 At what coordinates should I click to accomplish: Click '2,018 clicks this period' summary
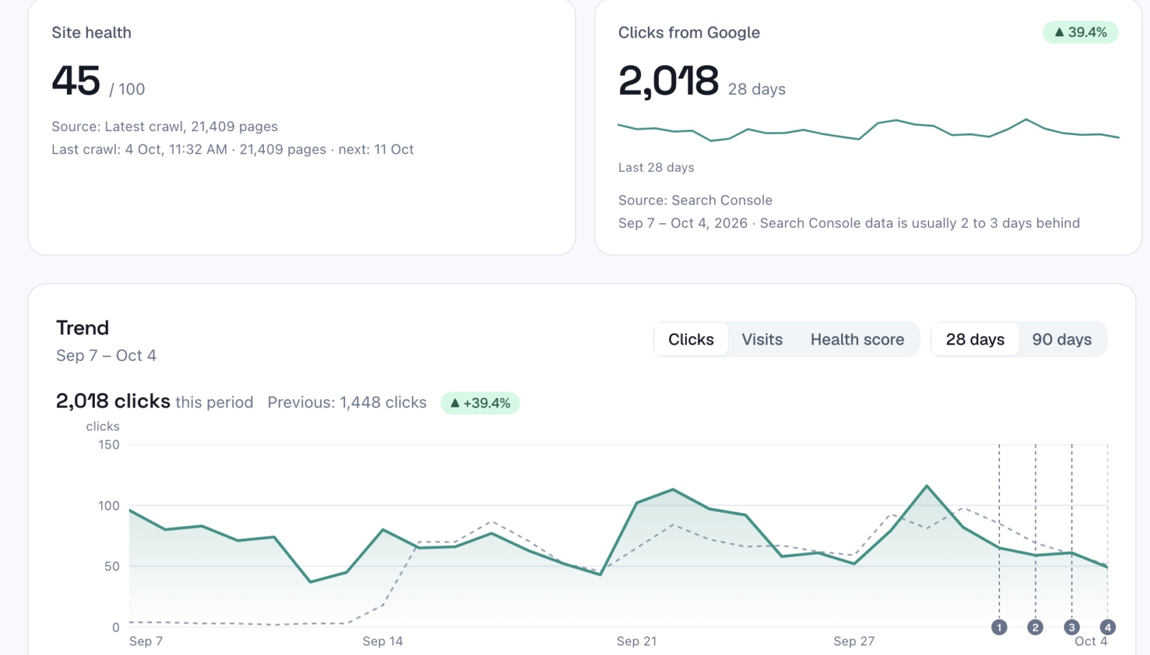click(154, 401)
